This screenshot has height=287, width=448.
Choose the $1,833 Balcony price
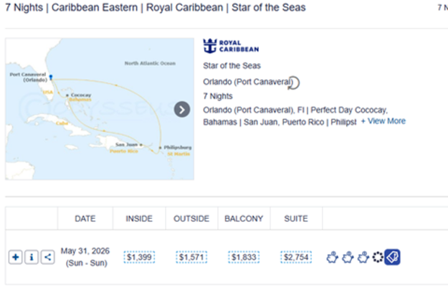tap(244, 258)
